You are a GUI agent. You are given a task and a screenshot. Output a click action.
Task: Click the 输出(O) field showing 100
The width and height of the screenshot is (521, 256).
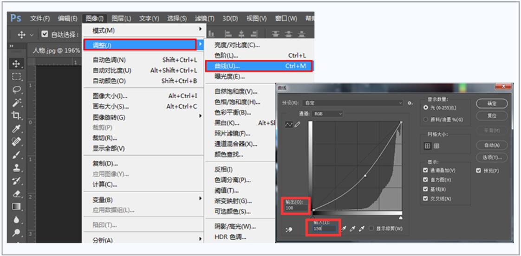[296, 208]
